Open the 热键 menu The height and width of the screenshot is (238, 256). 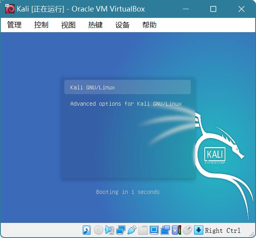95,25
